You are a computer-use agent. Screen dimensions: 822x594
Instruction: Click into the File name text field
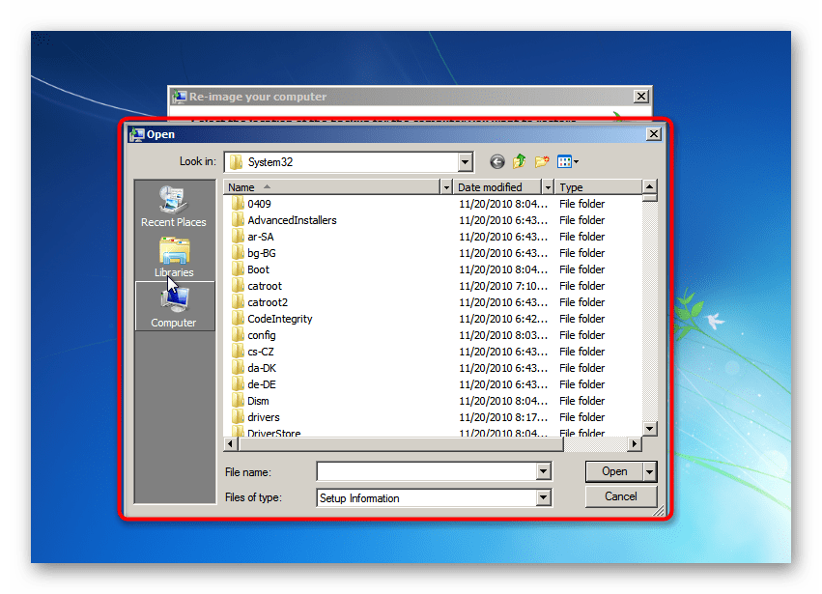(426, 472)
